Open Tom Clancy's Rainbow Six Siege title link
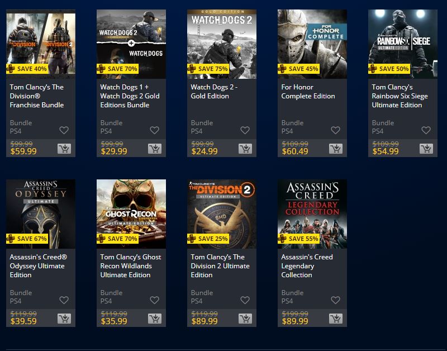This screenshot has height=351, width=447. point(400,96)
